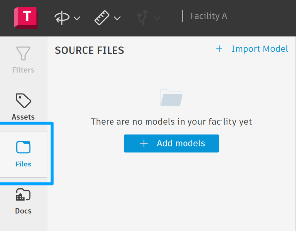Open the ruler tool dropdown arrow

coord(117,19)
